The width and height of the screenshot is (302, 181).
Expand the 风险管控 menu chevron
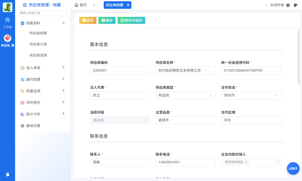(x=63, y=102)
